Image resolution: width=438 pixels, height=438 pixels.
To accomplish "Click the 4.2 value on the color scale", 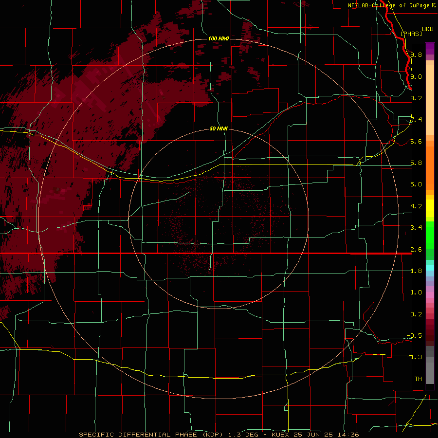I will 416,206.
